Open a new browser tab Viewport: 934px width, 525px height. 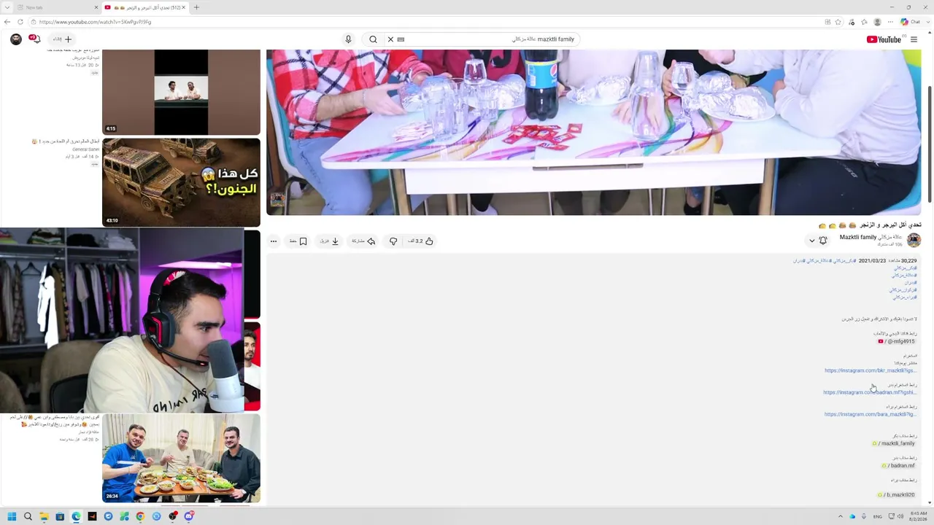(196, 7)
